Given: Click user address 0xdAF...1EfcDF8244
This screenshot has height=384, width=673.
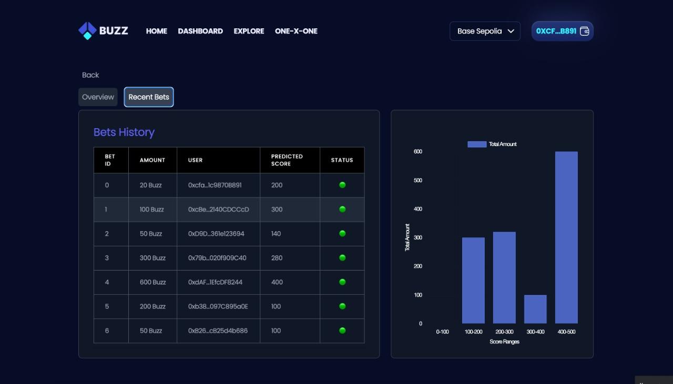Looking at the screenshot, I should pos(216,282).
